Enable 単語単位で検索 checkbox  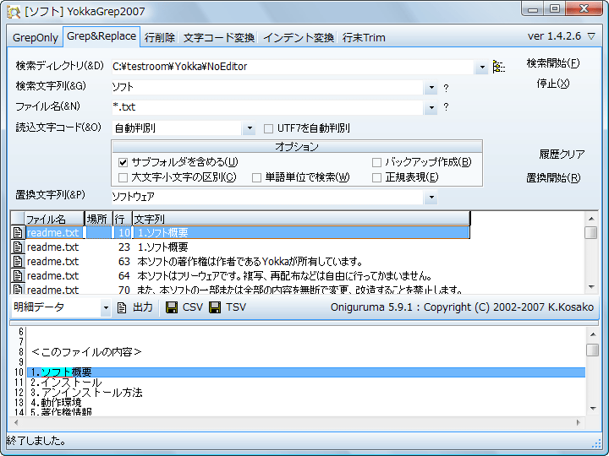tap(256, 177)
